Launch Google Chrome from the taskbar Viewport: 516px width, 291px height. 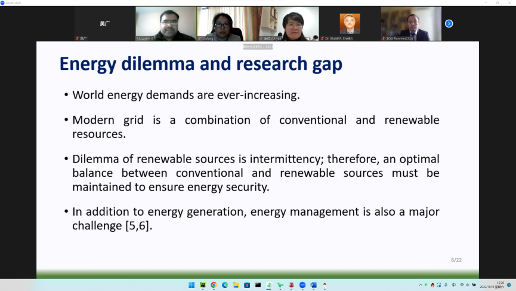pos(214,285)
